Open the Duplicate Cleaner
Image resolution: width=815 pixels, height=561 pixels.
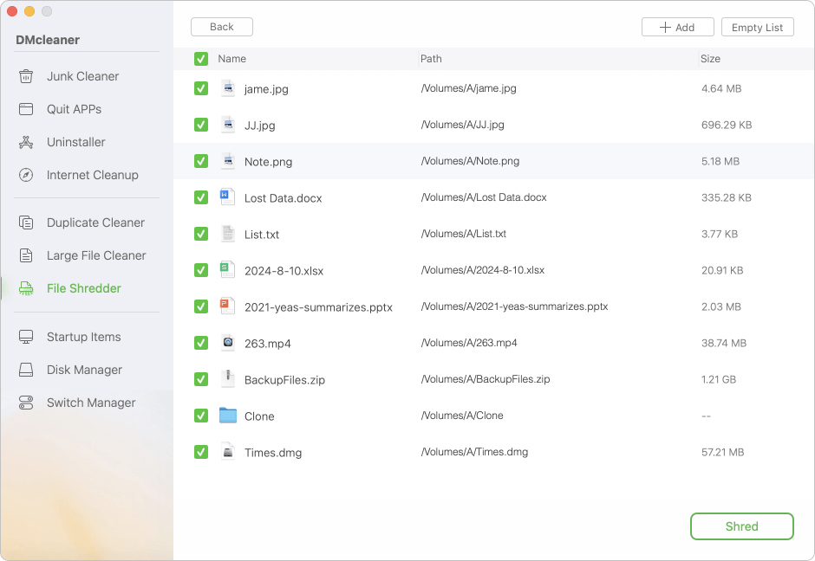[x=95, y=222]
